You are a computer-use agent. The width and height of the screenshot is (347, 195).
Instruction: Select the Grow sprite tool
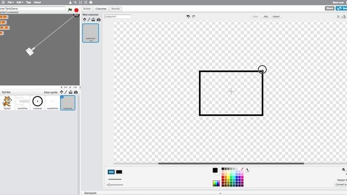[81, 2]
